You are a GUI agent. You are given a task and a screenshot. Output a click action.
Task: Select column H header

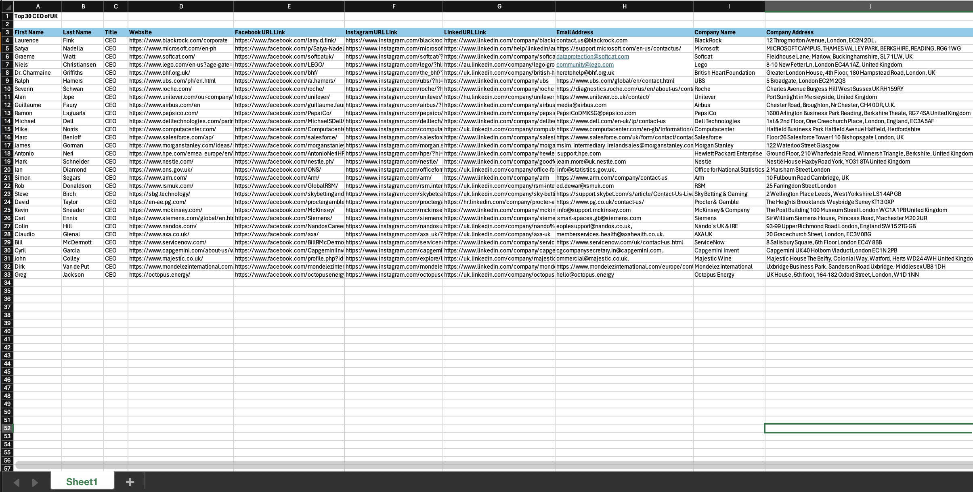(624, 6)
